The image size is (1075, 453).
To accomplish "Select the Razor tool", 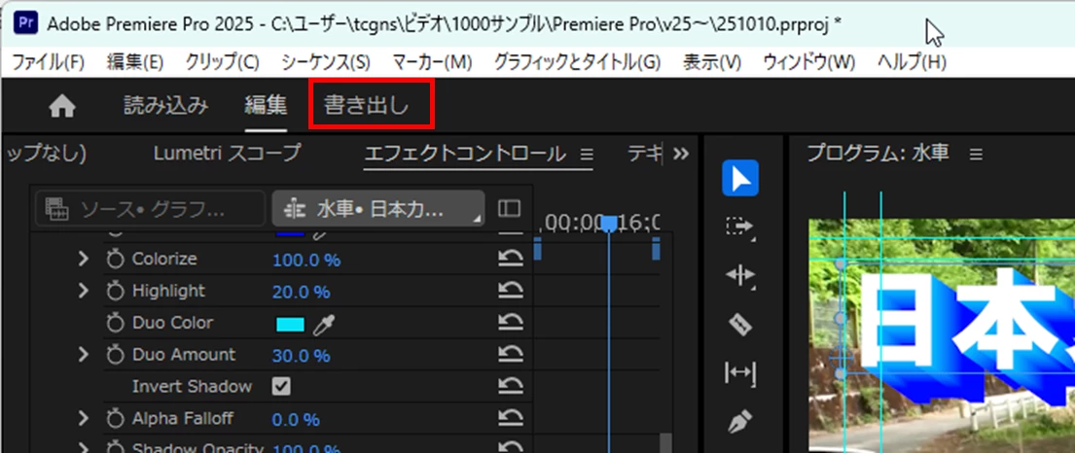I will tap(739, 324).
